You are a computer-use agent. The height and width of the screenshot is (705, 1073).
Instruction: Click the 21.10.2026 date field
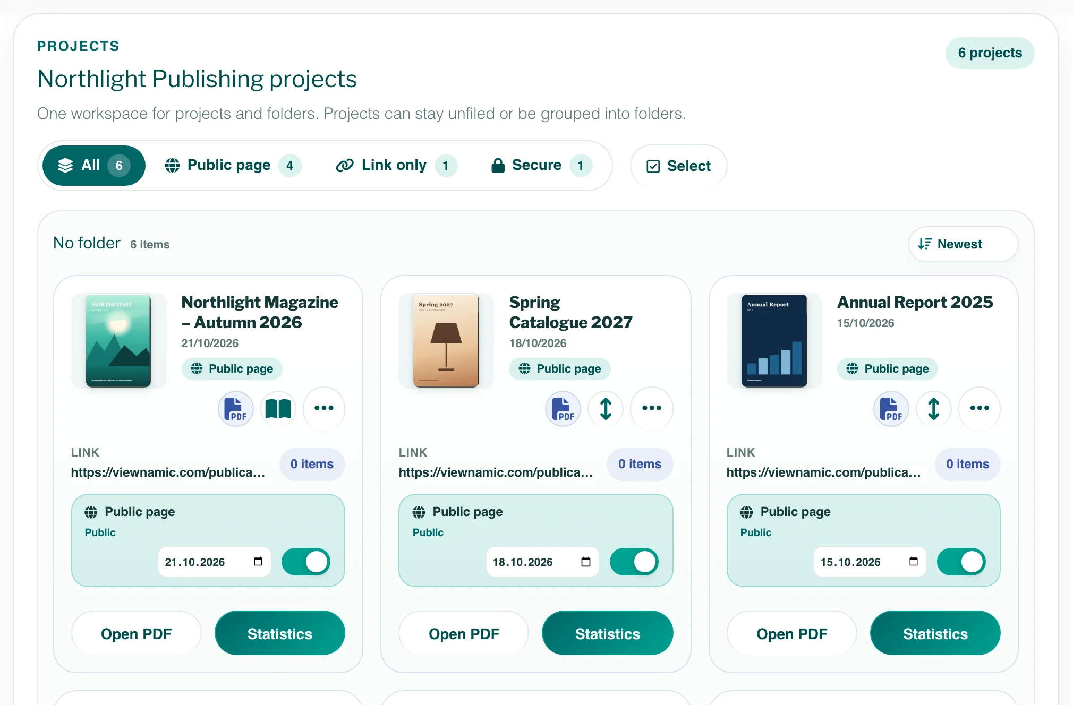click(x=214, y=562)
